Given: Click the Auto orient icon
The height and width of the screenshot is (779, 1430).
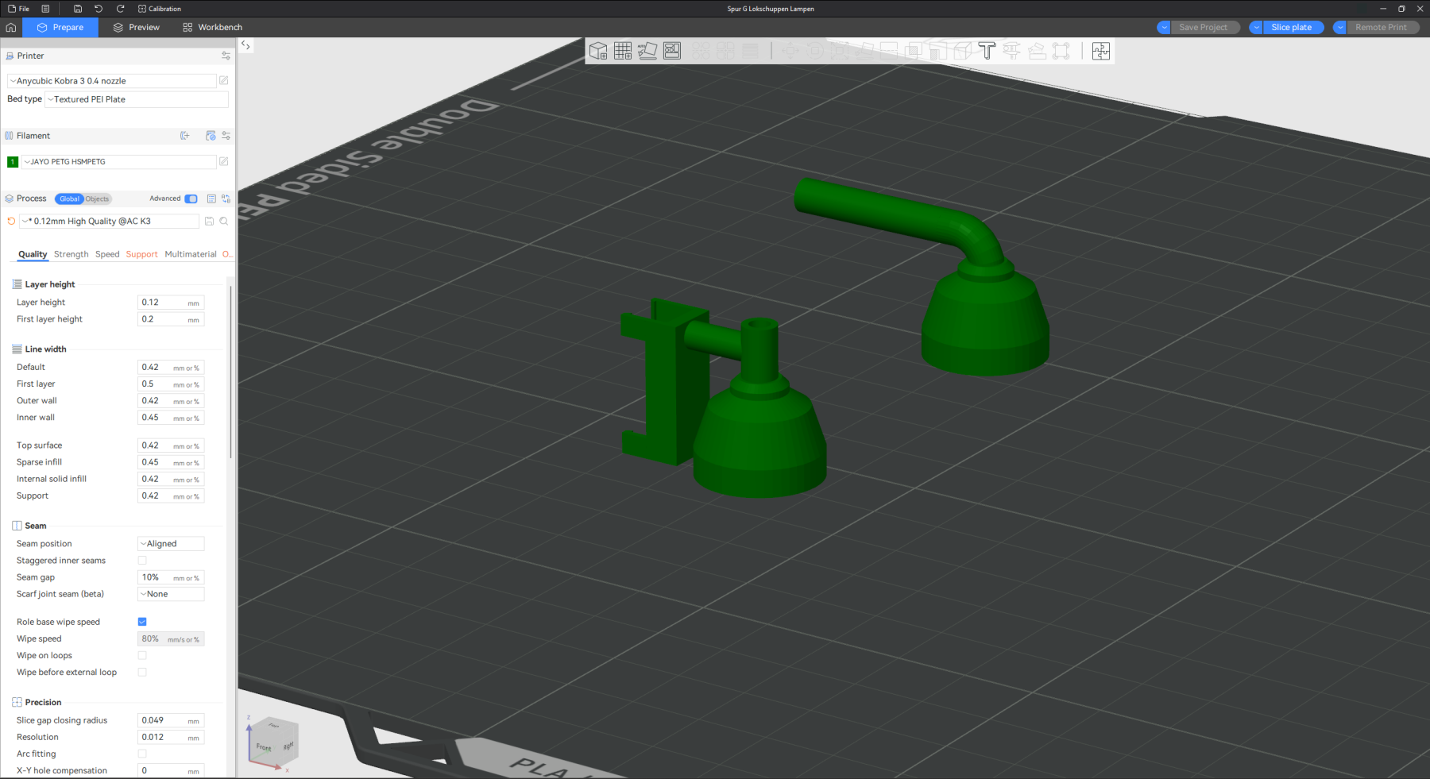Looking at the screenshot, I should pyautogui.click(x=647, y=52).
